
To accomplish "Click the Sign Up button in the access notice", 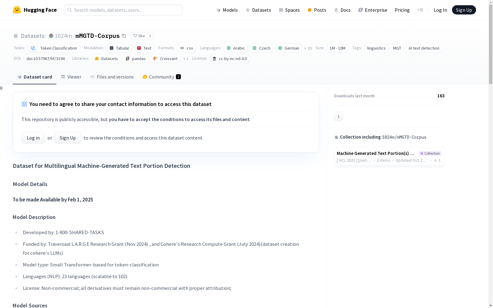I will click(68, 138).
